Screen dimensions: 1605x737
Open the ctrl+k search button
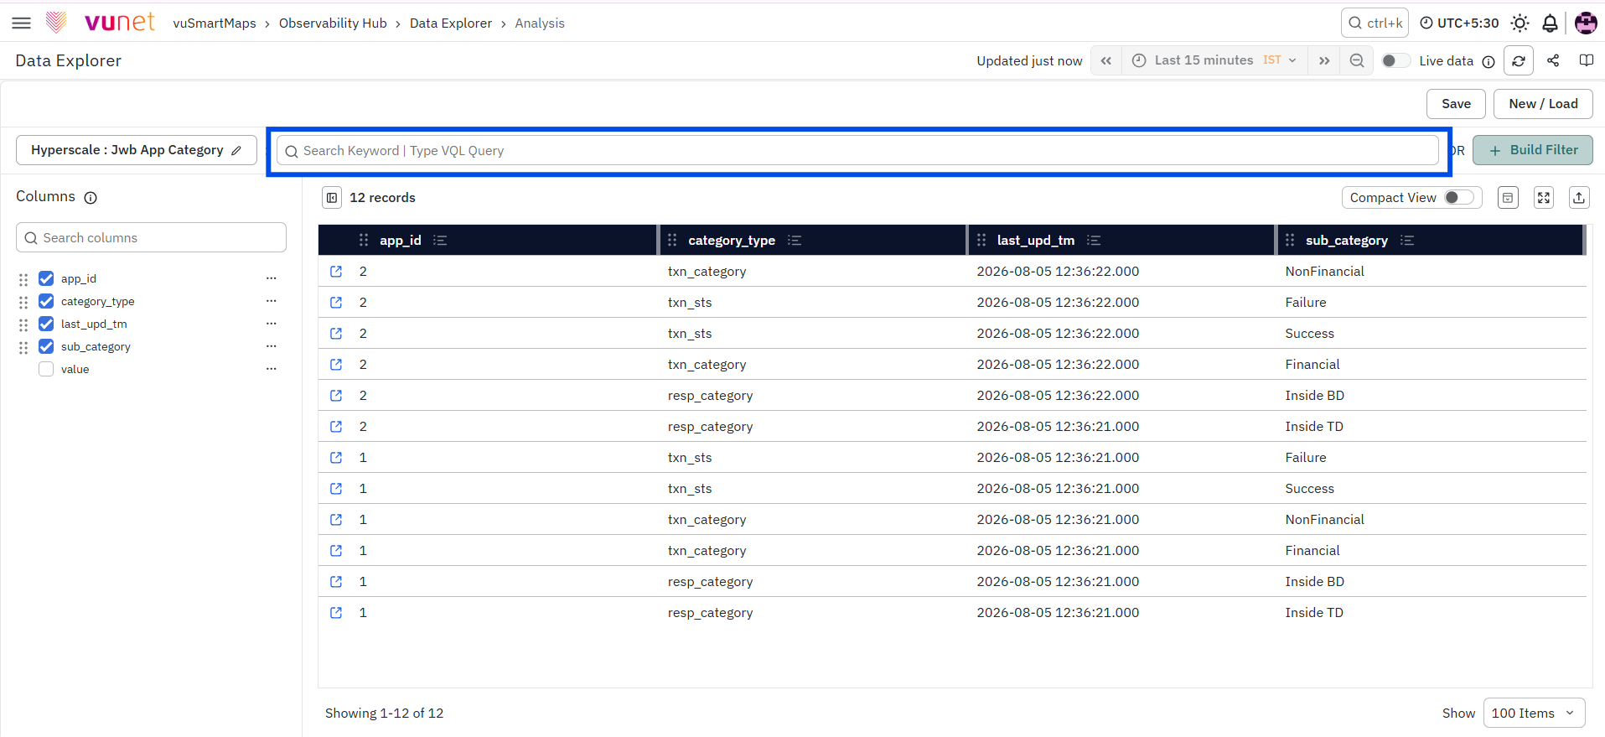[1375, 23]
